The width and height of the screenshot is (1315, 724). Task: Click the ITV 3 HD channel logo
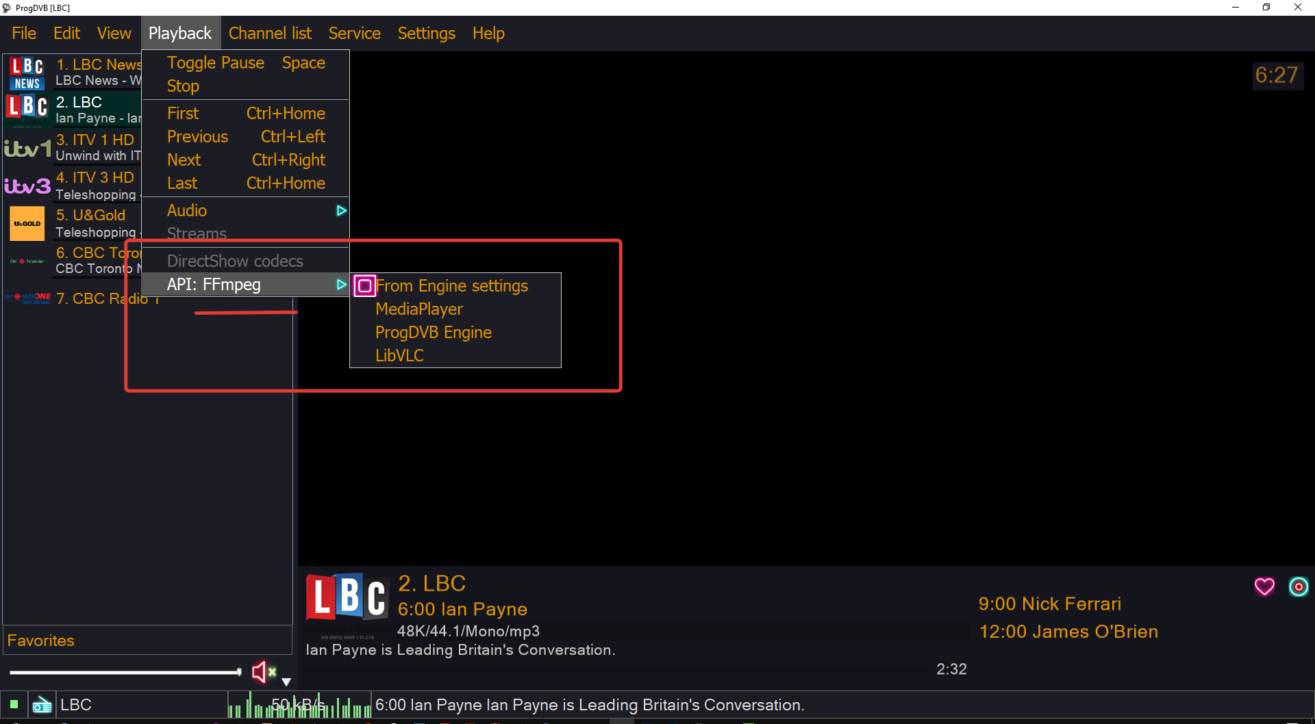[x=27, y=186]
